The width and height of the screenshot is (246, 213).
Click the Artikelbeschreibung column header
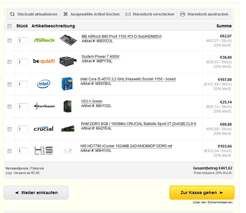pyautogui.click(x=53, y=26)
